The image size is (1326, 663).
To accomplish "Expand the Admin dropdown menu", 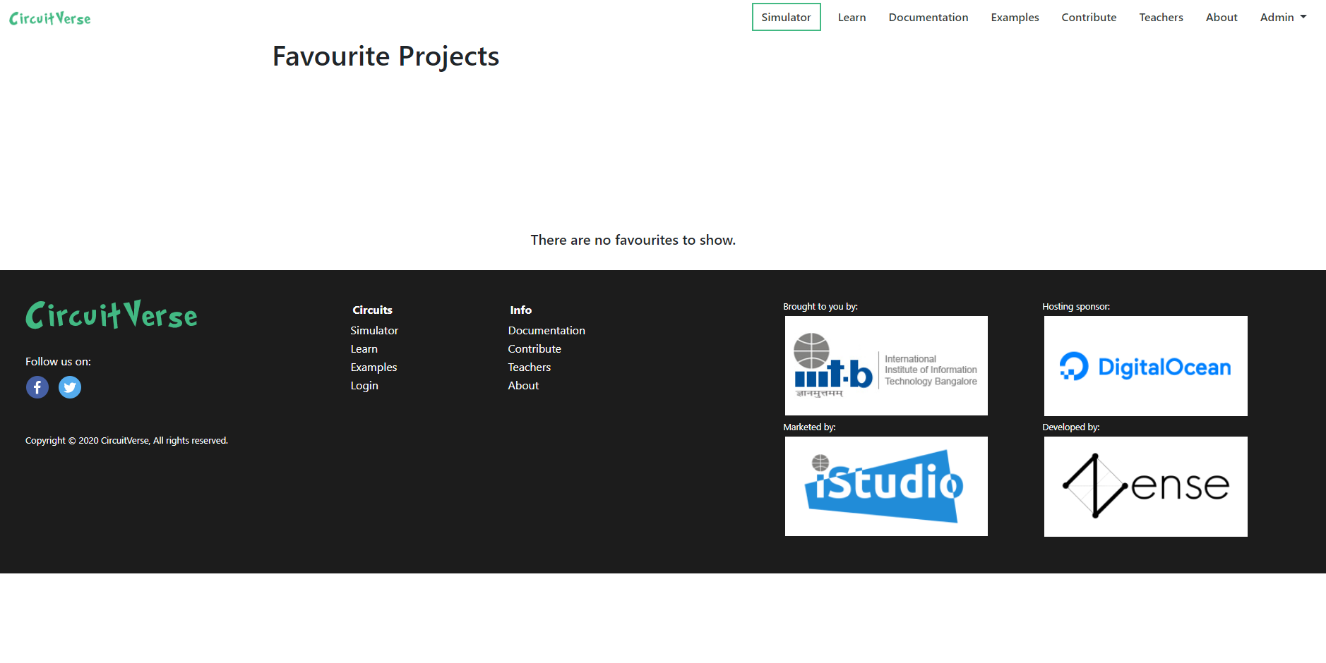I will pyautogui.click(x=1283, y=18).
